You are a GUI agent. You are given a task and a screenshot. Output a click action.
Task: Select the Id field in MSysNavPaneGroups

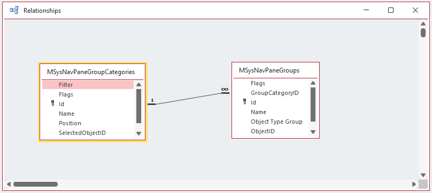pos(271,102)
